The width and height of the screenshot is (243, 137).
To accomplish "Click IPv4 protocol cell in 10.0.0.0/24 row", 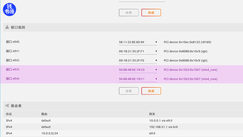I will point(9,133).
